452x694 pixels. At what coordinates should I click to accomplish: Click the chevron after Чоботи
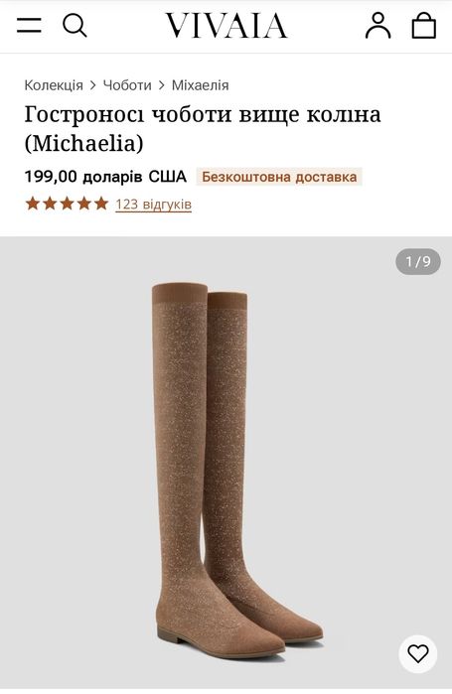(162, 85)
